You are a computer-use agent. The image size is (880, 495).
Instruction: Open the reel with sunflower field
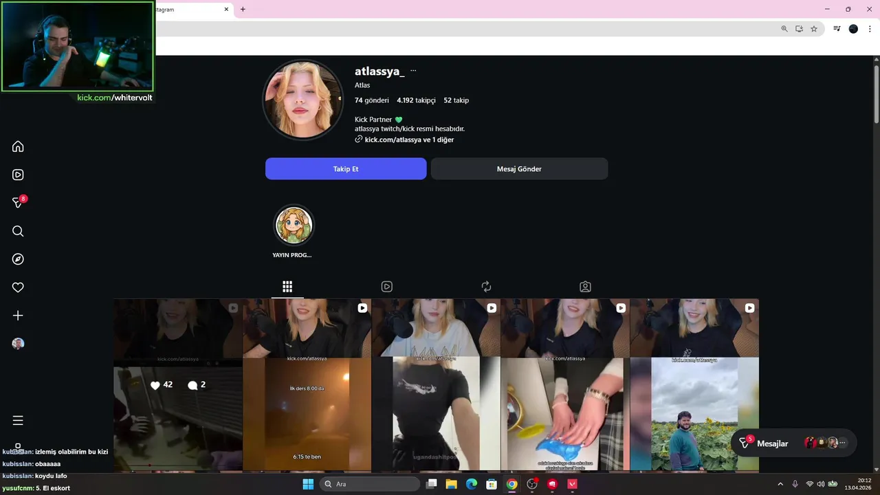click(x=694, y=385)
